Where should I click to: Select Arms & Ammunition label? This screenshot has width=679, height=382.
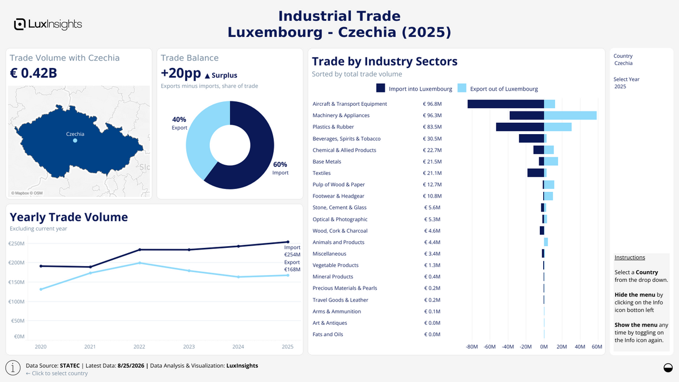[x=337, y=311]
